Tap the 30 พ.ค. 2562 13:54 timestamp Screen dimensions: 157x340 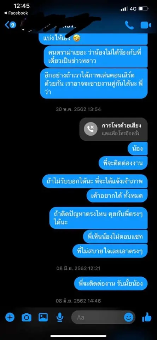click(x=78, y=109)
